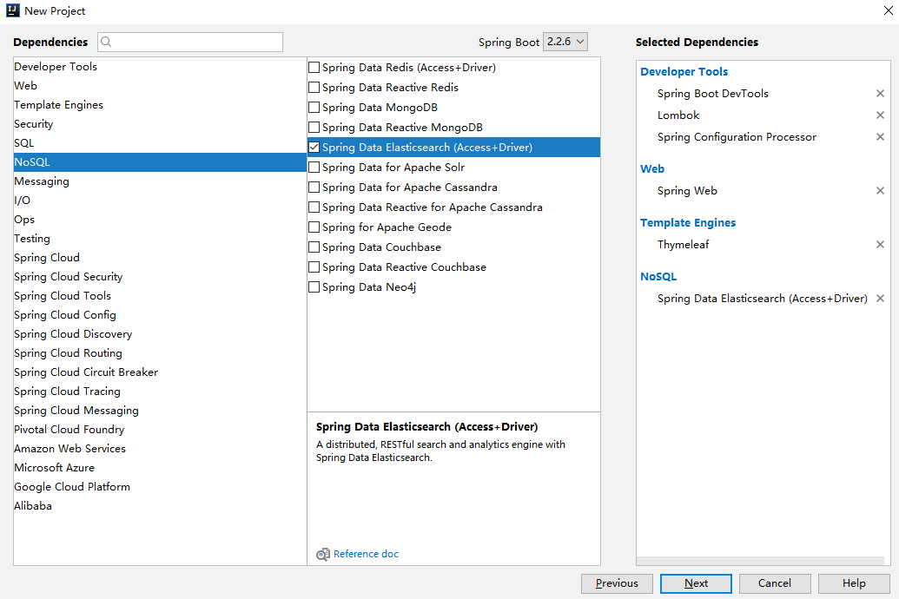This screenshot has height=599, width=899.
Task: Select Spring Cloud Tools category
Action: (x=160, y=296)
